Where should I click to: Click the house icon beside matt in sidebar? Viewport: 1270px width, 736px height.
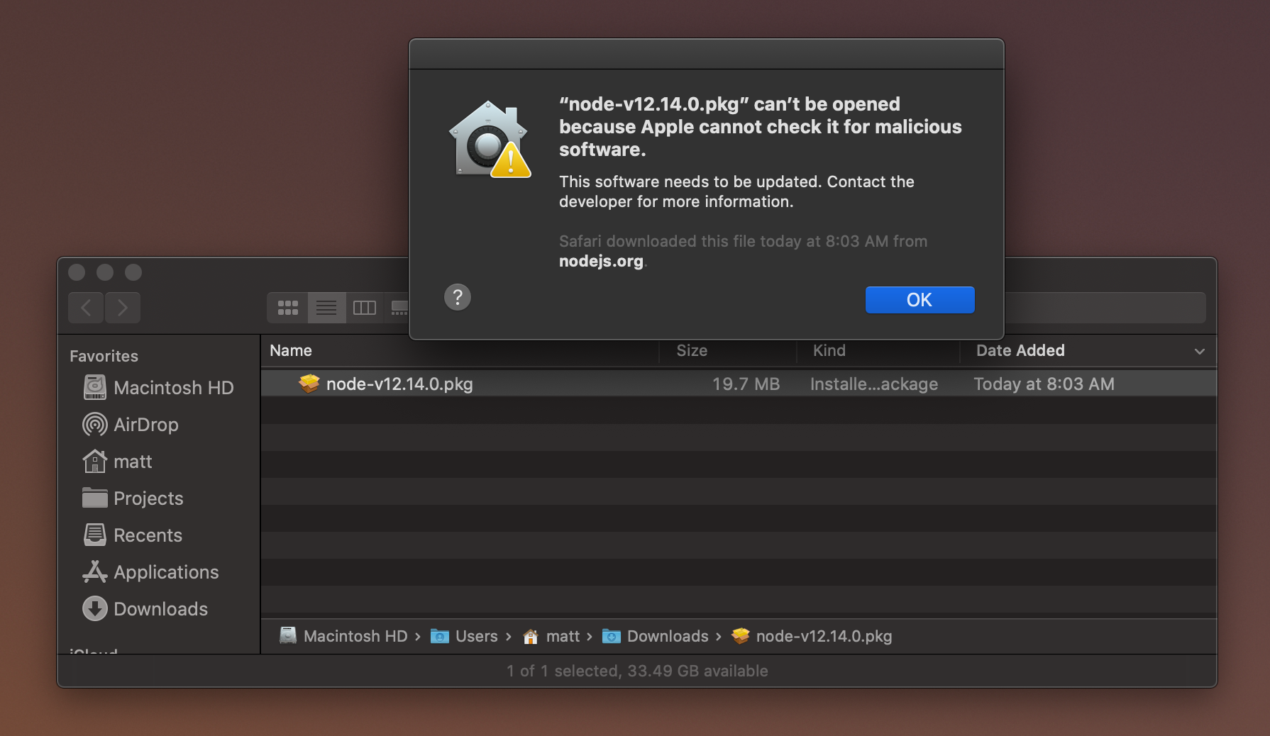(x=95, y=461)
